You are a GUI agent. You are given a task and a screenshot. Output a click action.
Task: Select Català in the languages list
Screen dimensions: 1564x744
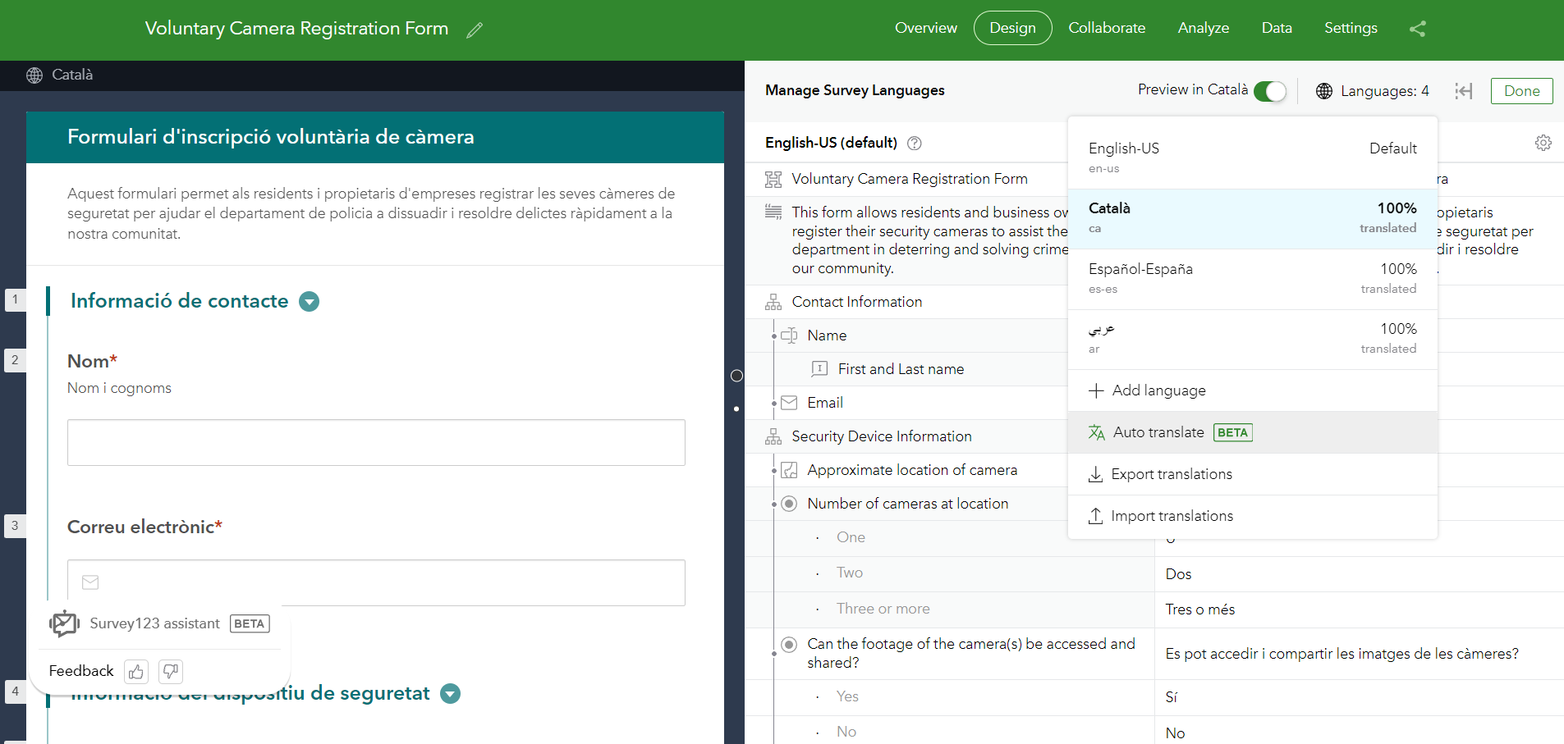[1253, 219]
